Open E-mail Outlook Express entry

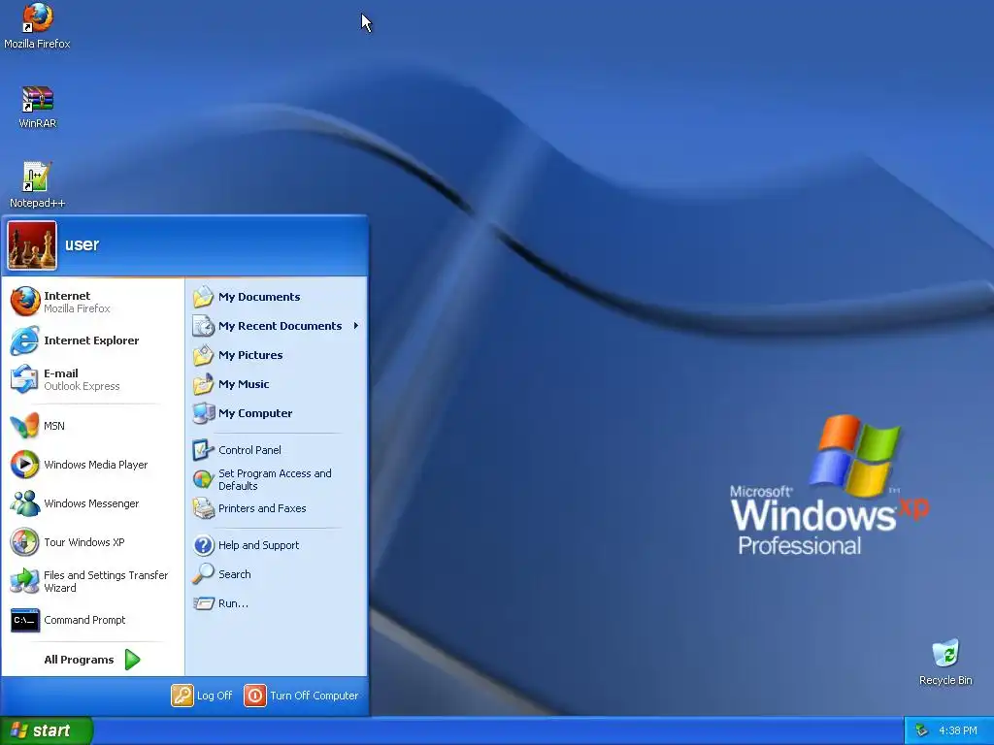[92, 379]
